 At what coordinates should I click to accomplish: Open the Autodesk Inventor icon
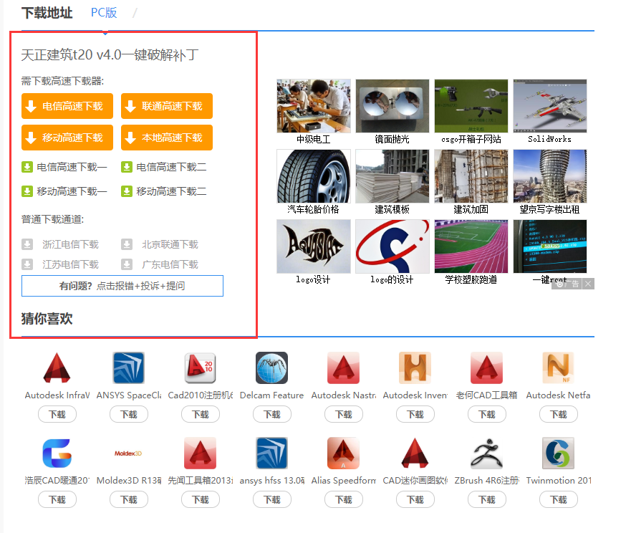(415, 368)
